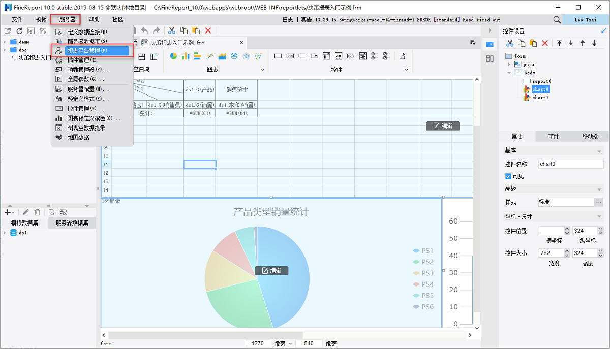Click the ellipsis button next to 样式
Image resolution: width=610 pixels, height=349 pixels.
(x=599, y=202)
